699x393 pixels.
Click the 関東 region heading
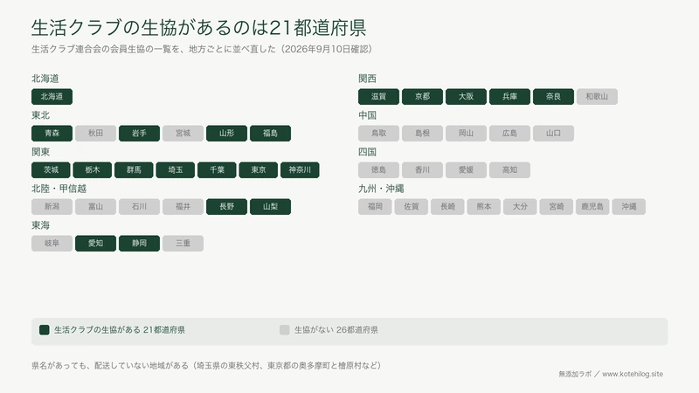click(40, 152)
